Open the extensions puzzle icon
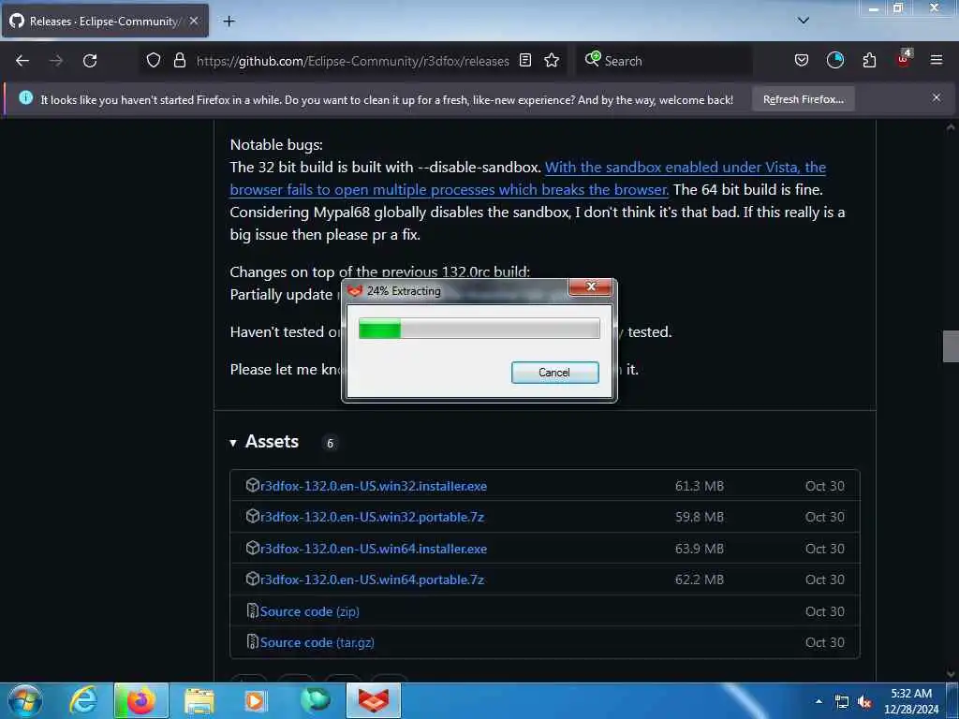Image resolution: width=959 pixels, height=719 pixels. (869, 61)
